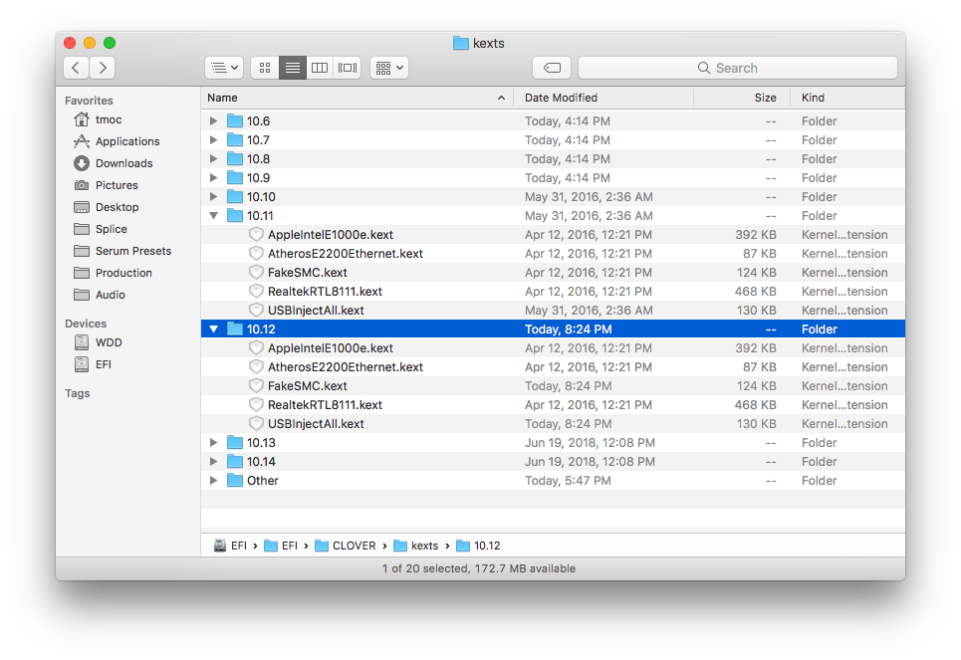Expand the 10.6 folder
This screenshot has width=961, height=660.
point(213,121)
